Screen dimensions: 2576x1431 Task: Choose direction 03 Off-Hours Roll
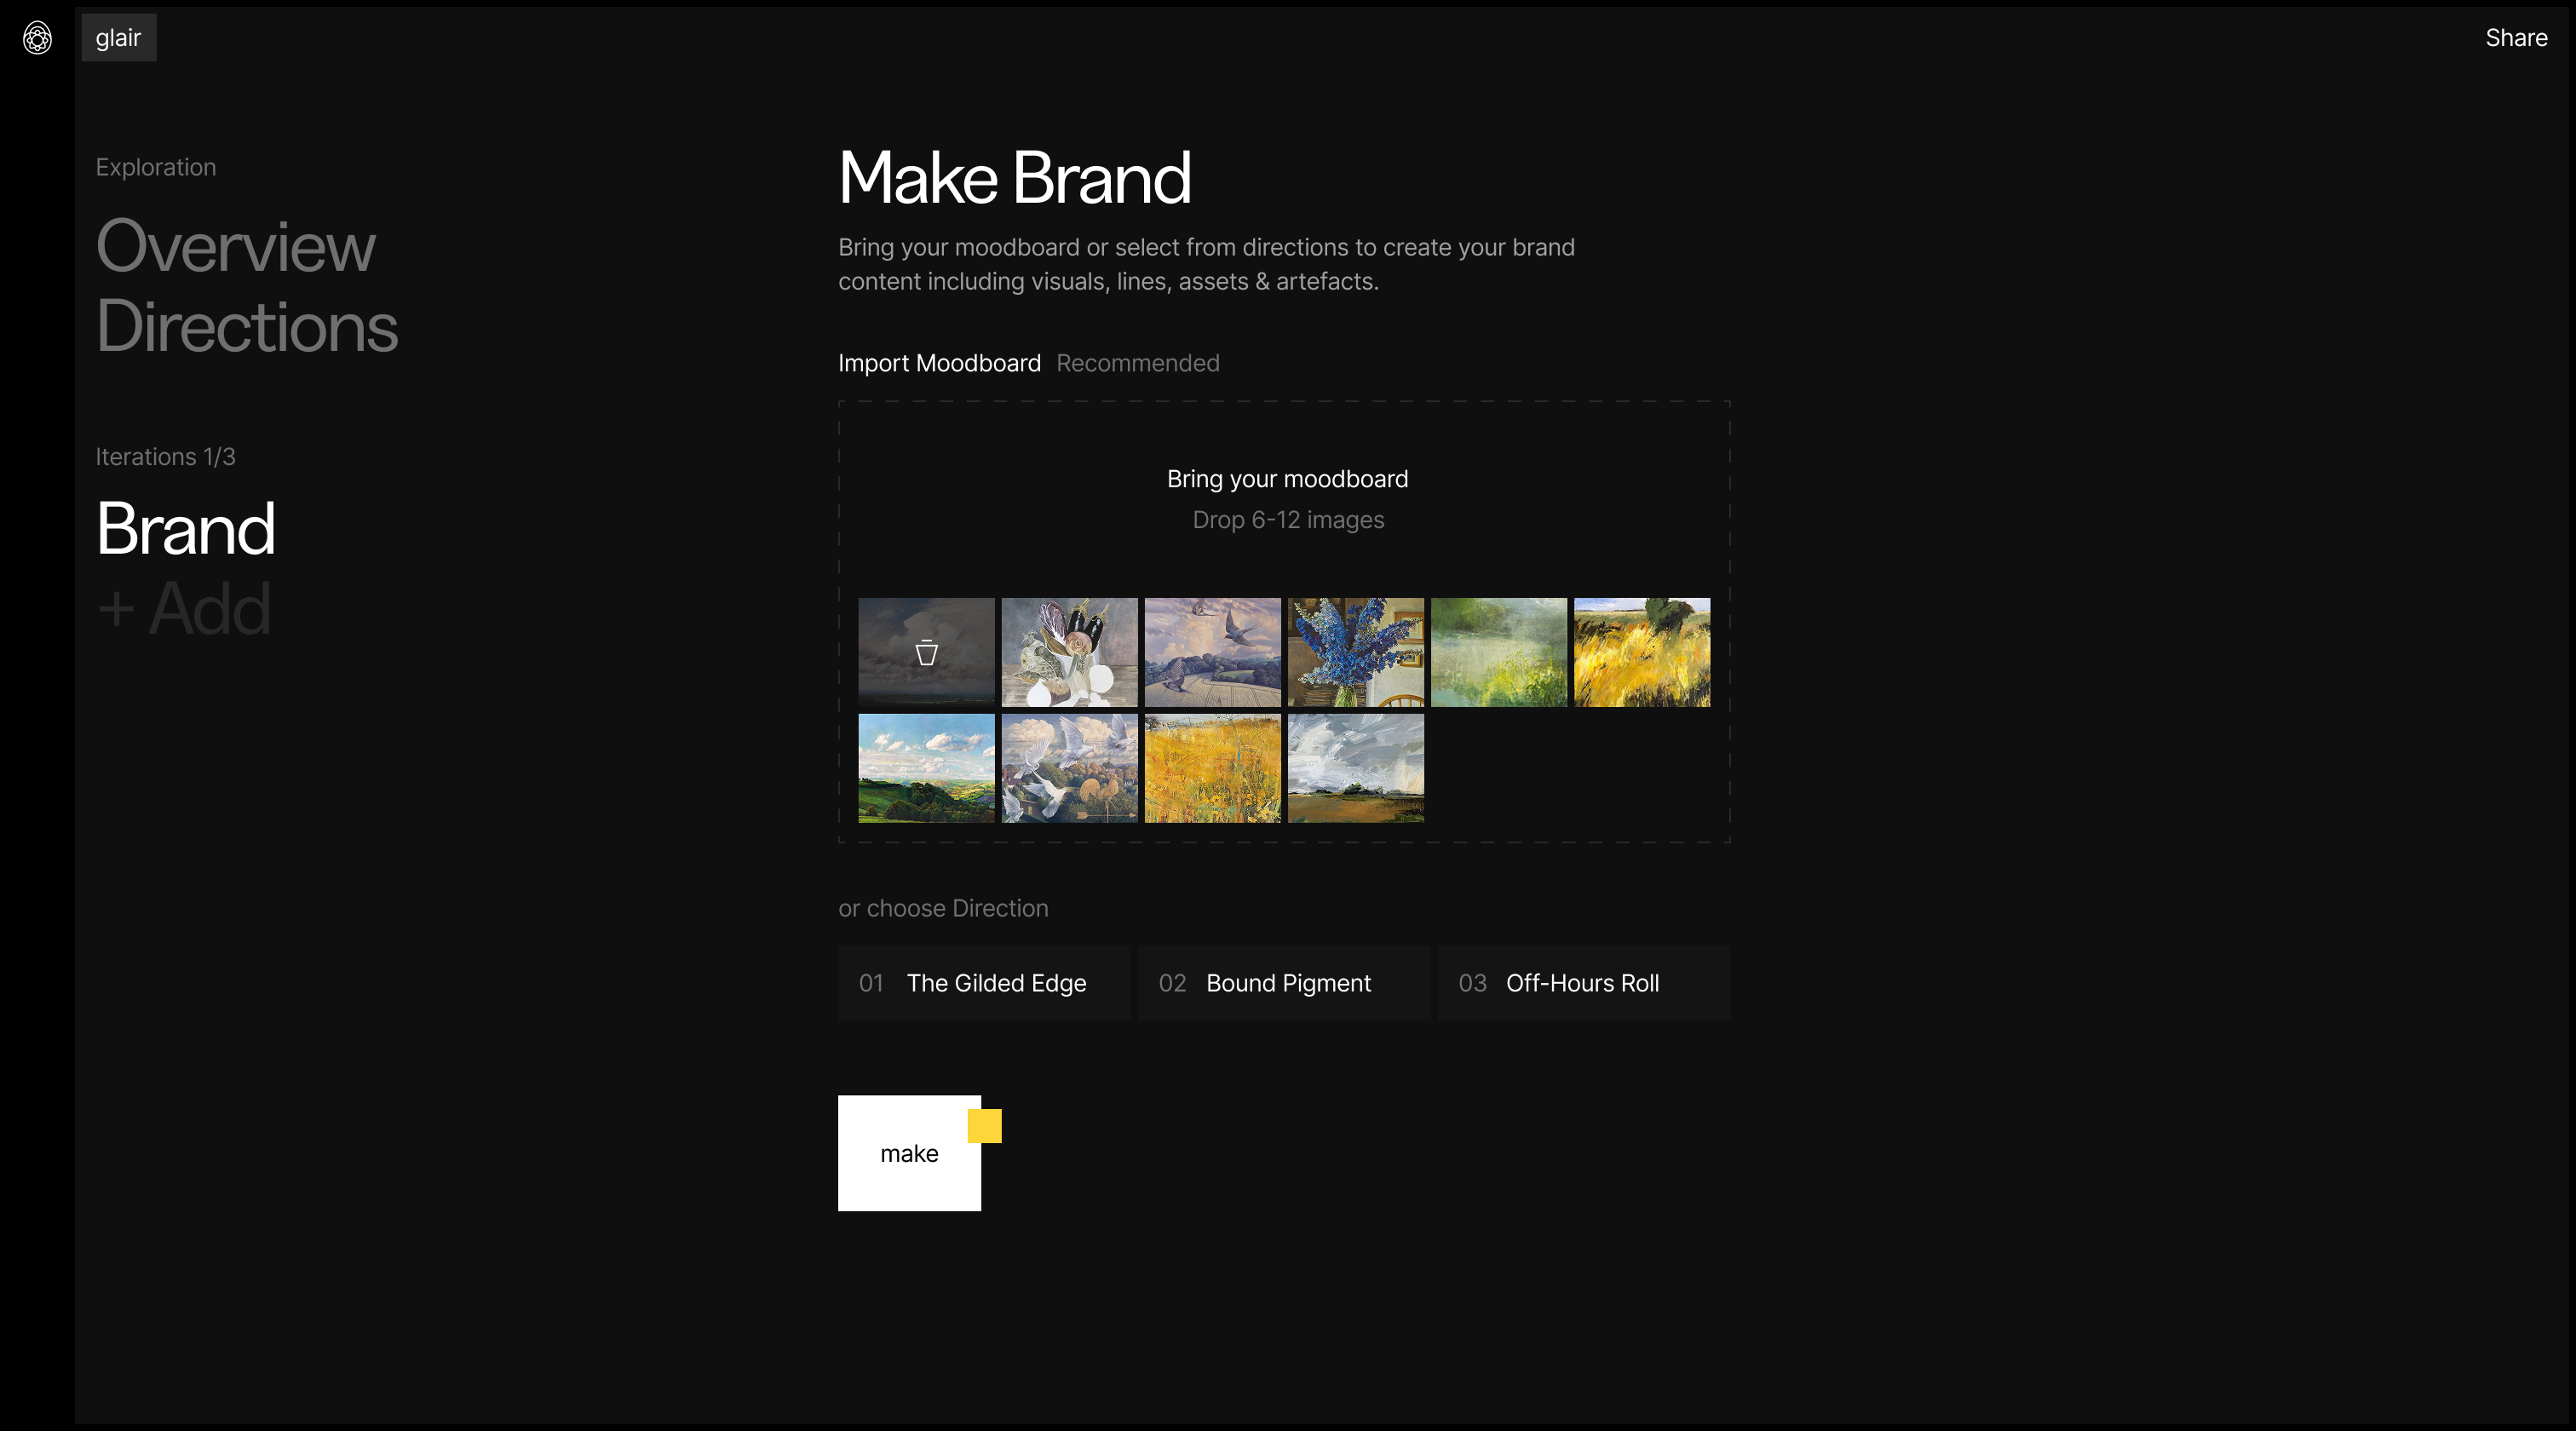click(1584, 983)
